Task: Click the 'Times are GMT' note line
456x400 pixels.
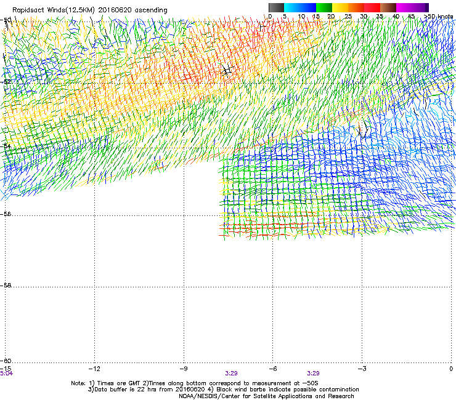Action: tap(195, 383)
